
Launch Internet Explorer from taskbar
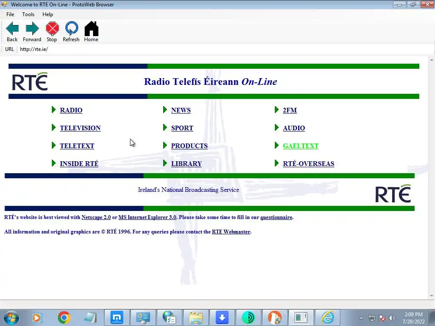click(328, 318)
